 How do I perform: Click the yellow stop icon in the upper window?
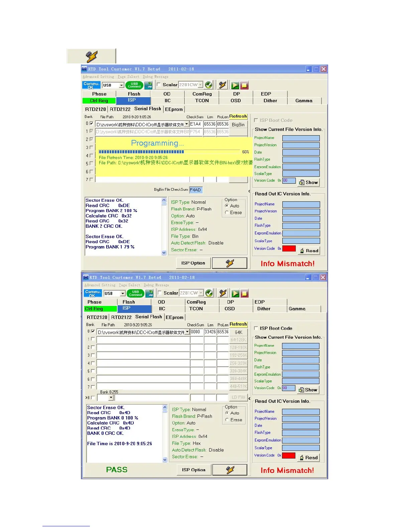point(244,85)
